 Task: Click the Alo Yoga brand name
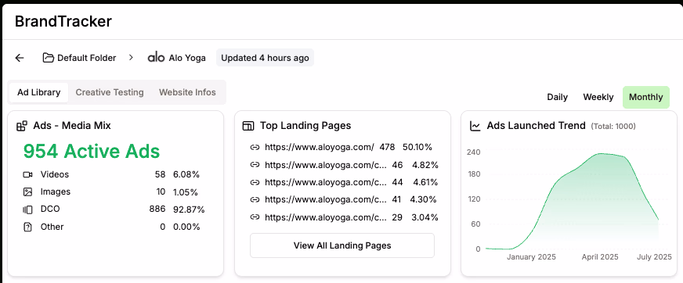coord(187,58)
